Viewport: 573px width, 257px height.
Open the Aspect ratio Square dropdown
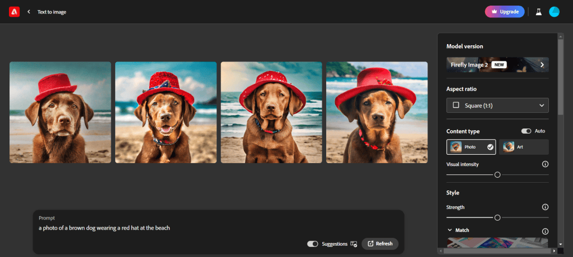497,106
